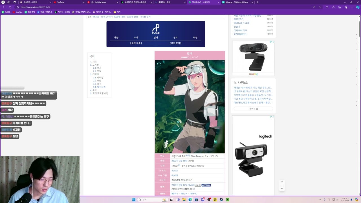Switch to the 플레이브 - 검색 tab
Viewport: 361px width, 203px height.
click(x=170, y=2)
